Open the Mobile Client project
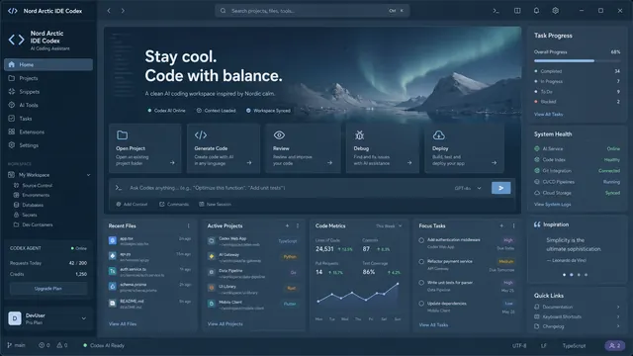This screenshot has width=633, height=356. coord(253,305)
